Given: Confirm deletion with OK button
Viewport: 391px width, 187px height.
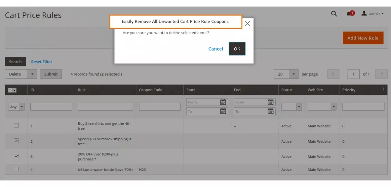Looking at the screenshot, I should pyautogui.click(x=237, y=49).
